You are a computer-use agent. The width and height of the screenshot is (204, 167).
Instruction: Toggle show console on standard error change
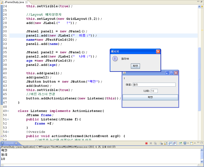coord(174,143)
